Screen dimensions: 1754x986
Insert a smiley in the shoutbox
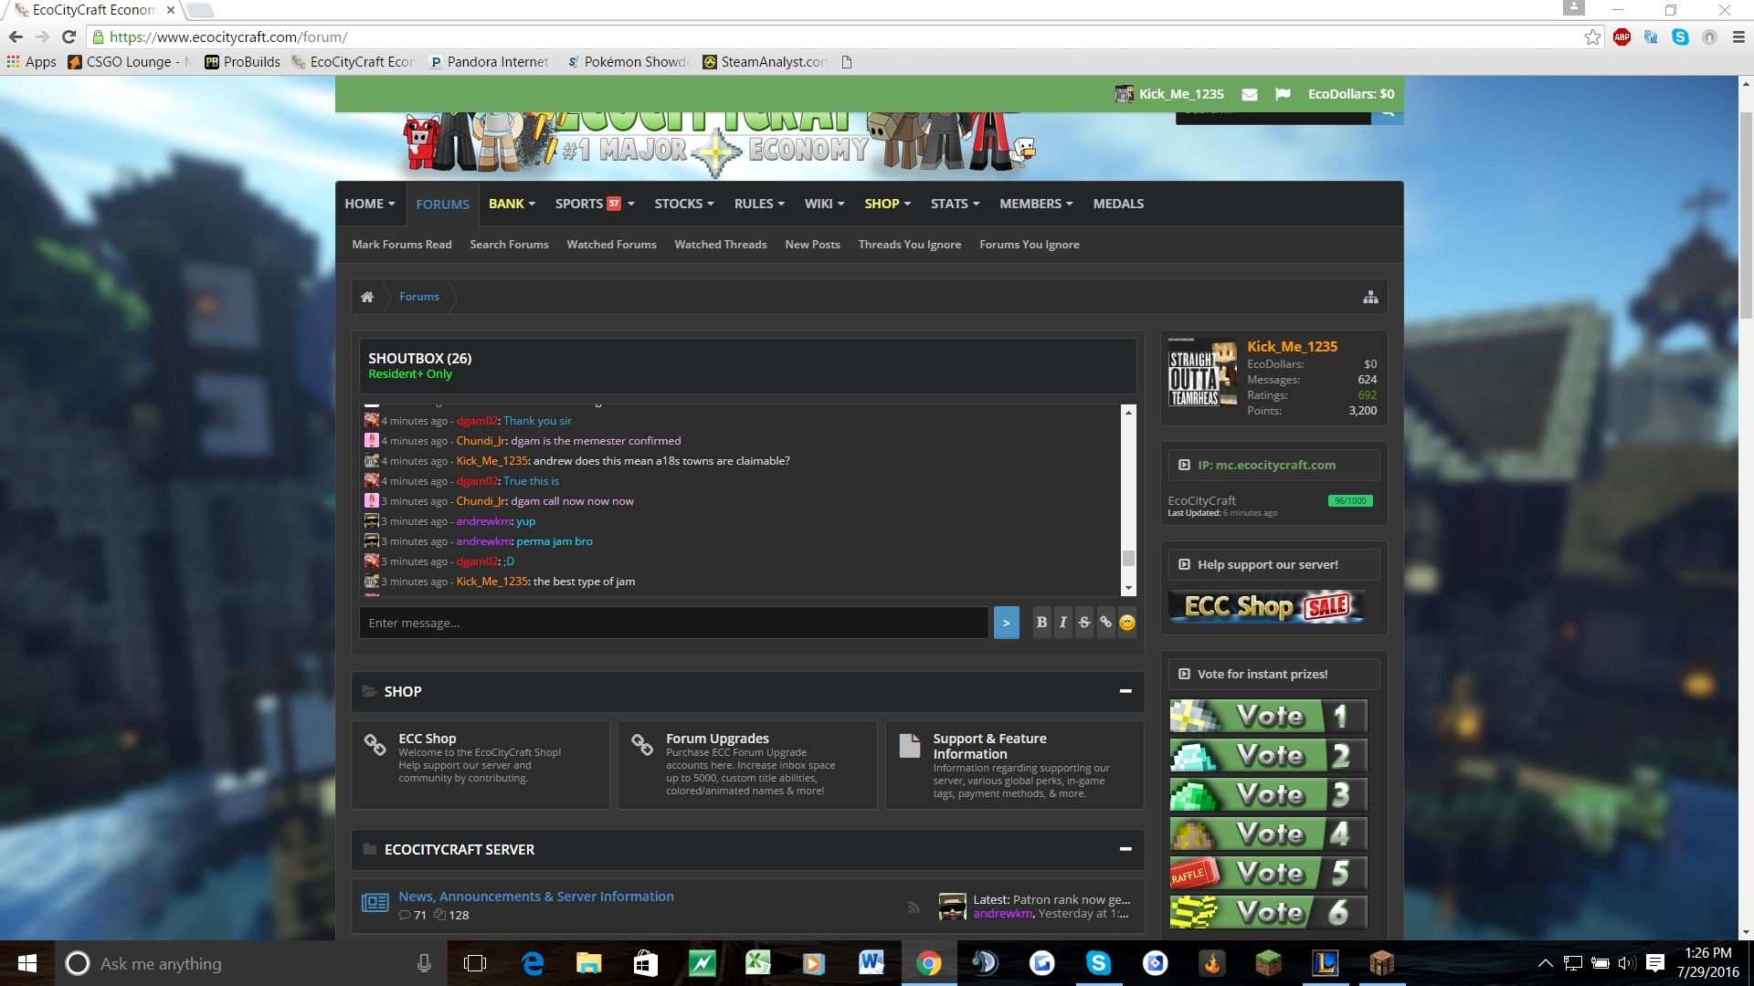point(1127,623)
